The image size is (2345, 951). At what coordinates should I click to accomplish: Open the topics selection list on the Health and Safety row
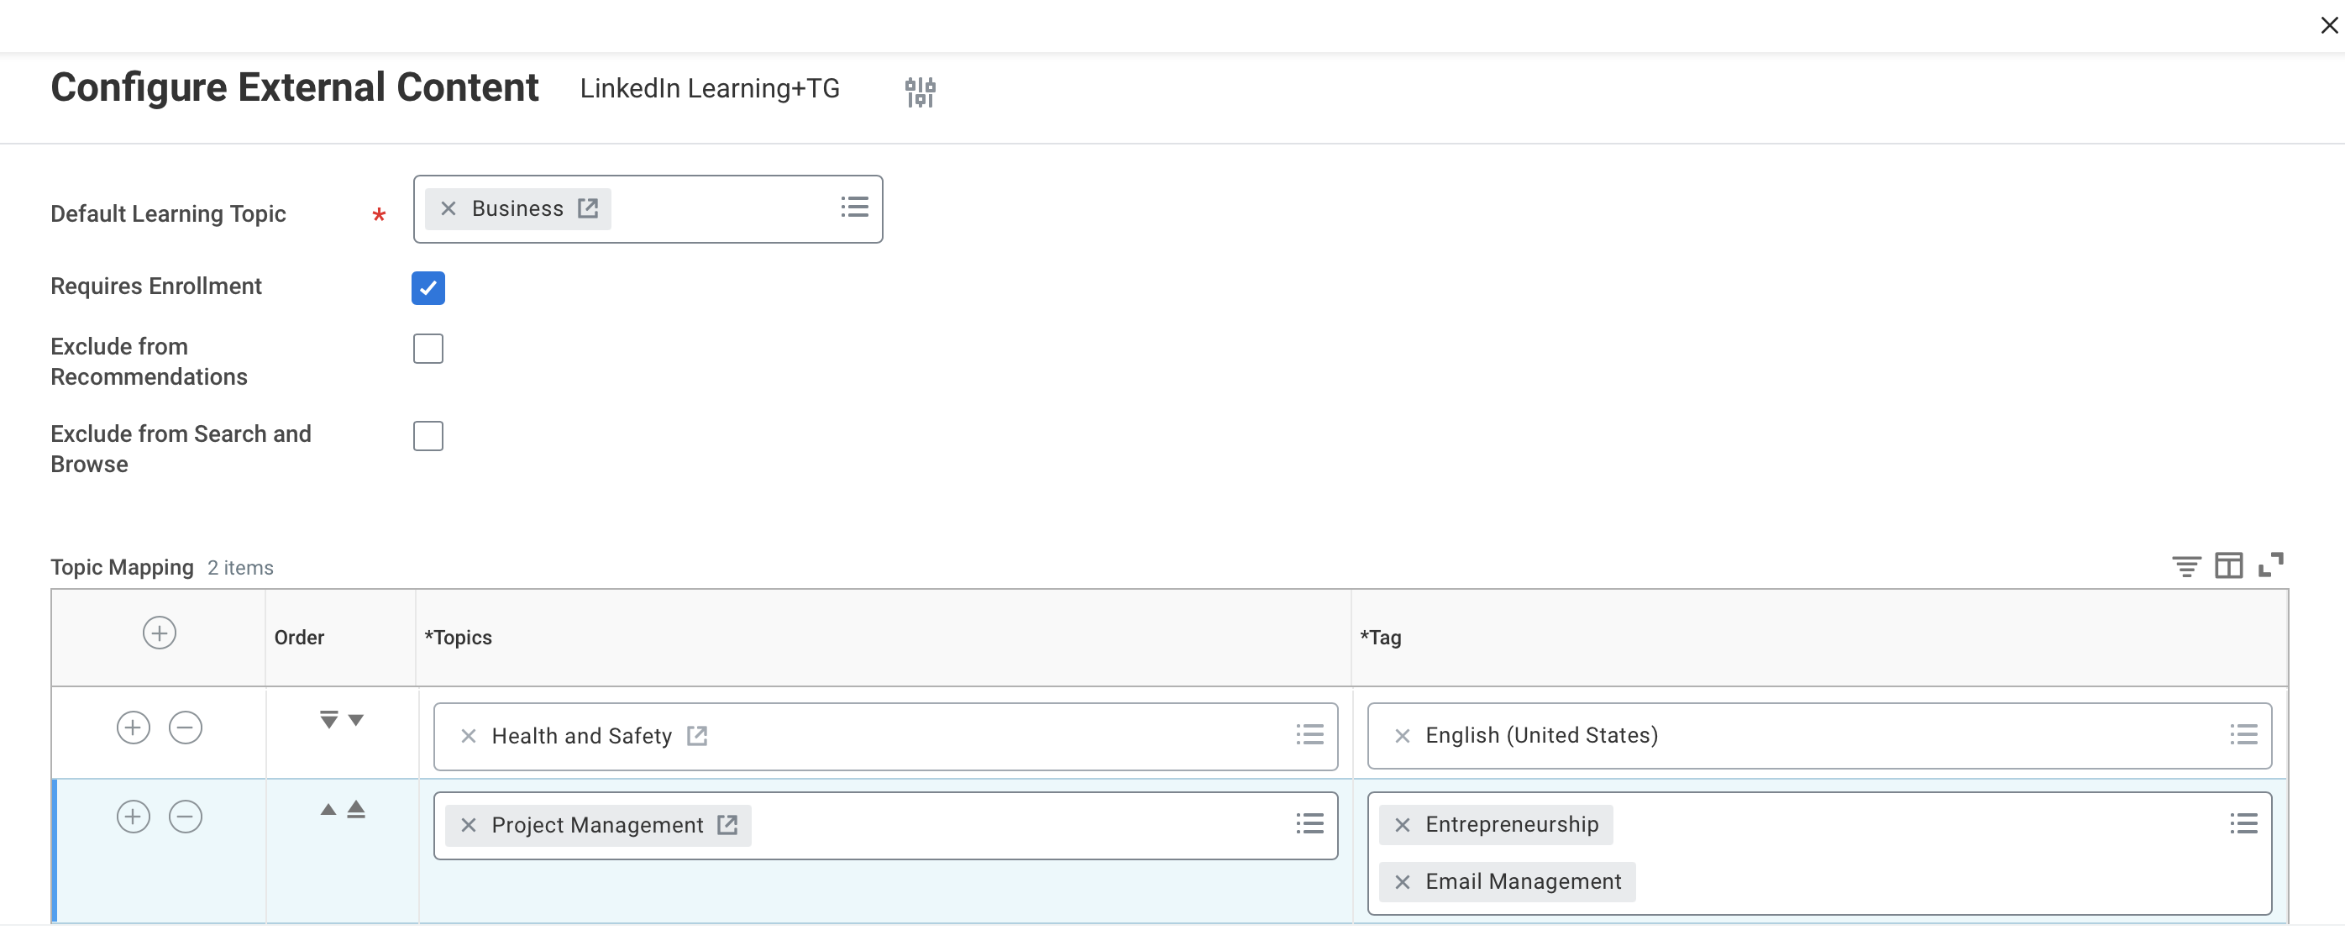pyautogui.click(x=1309, y=734)
